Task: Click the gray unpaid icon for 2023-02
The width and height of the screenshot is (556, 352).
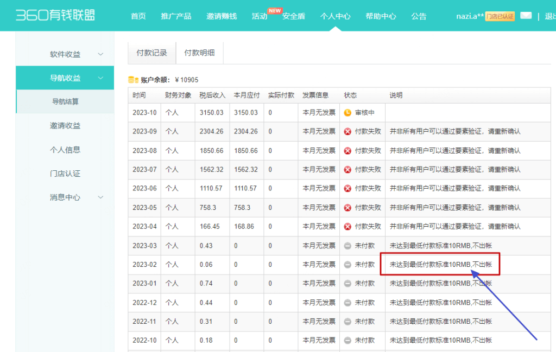Action: pos(347,265)
